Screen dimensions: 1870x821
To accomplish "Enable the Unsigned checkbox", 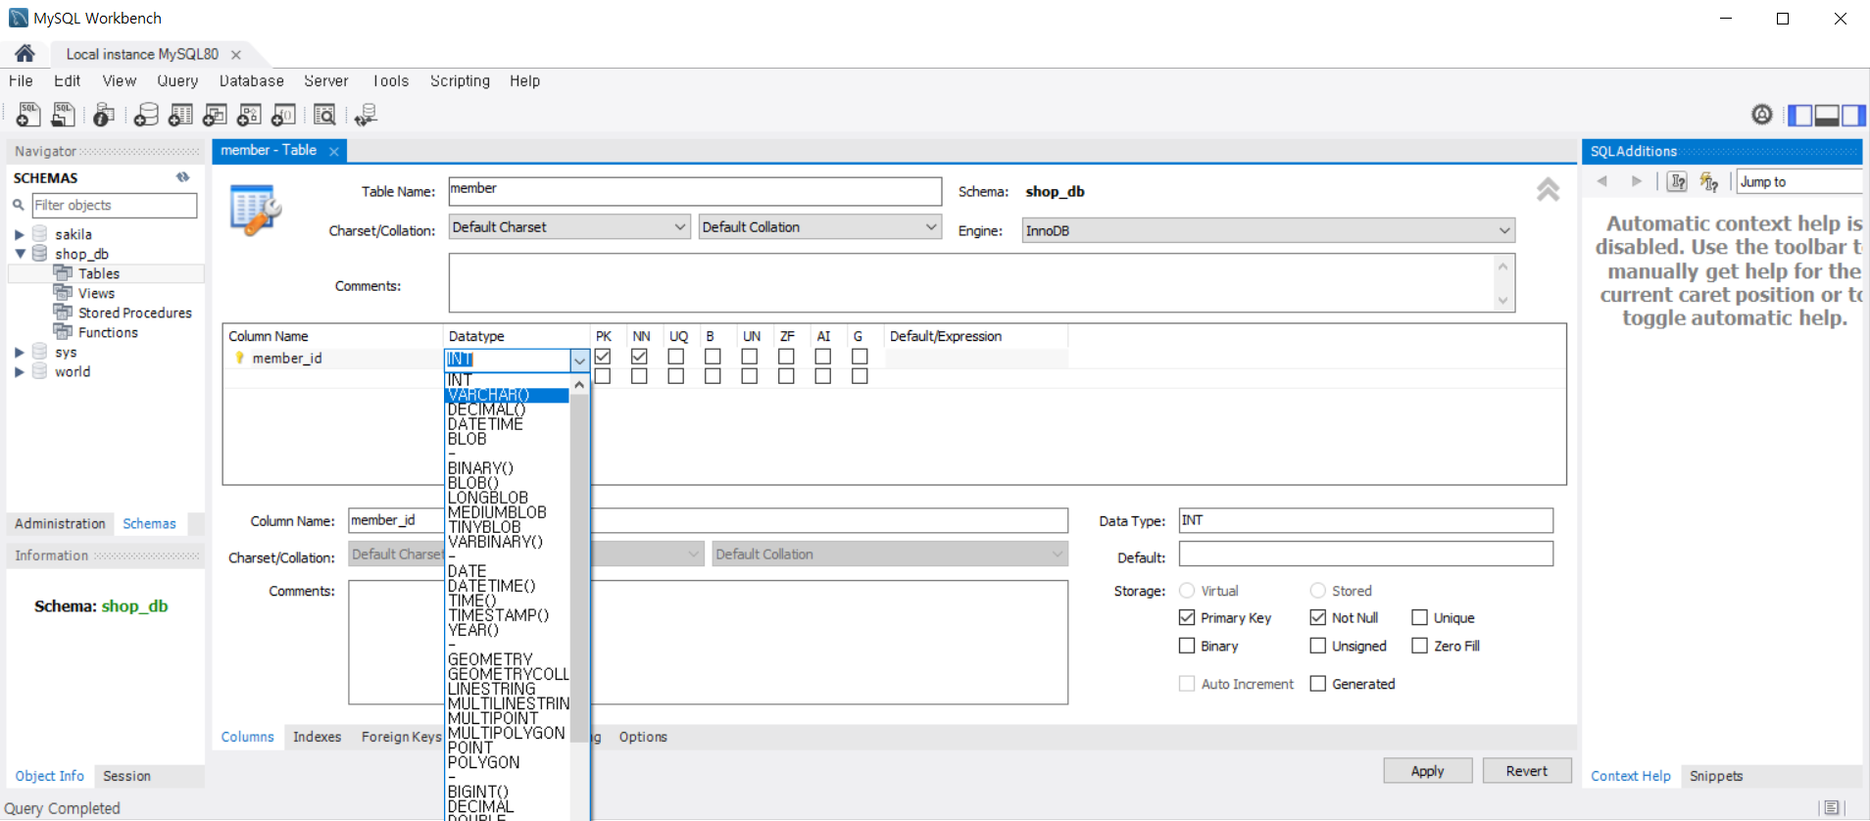I will (1318, 646).
